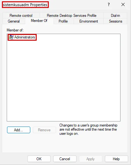Close the sistemkusuadm Properties dialog
The image size is (131, 165).
coord(123,4)
